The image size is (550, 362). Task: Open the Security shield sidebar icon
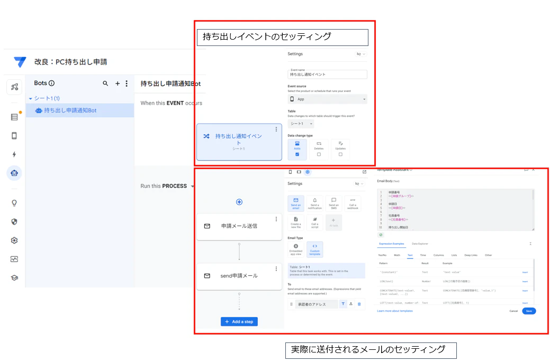pyautogui.click(x=14, y=221)
